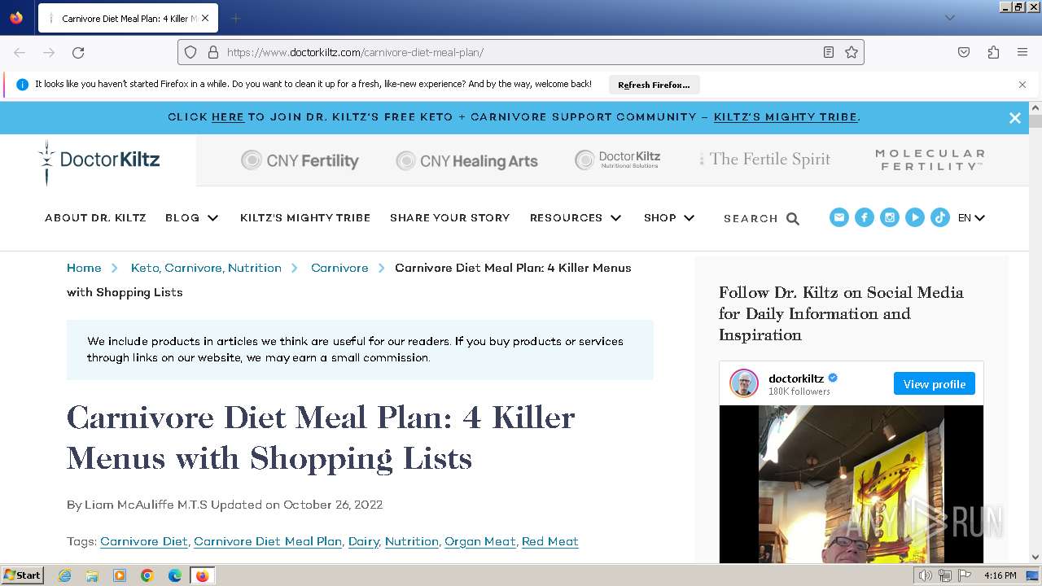This screenshot has width=1042, height=586.
Task: Click the doctorkiltz username in widget
Action: pos(796,378)
